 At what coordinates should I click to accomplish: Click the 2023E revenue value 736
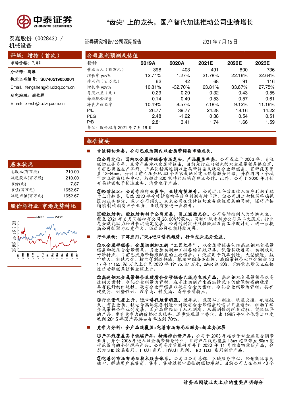(x=271, y=70)
